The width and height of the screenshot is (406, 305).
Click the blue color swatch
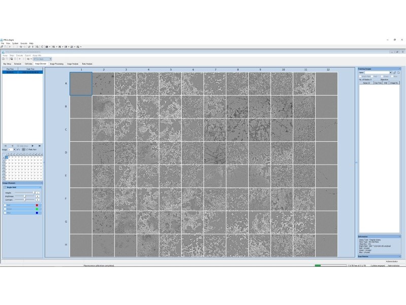(37, 213)
